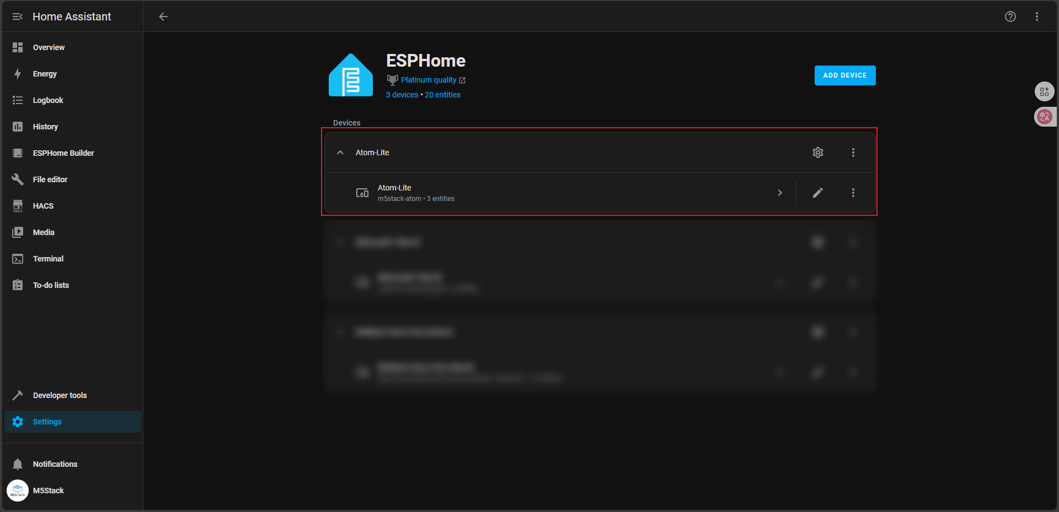
Task: Open ESPHome Builder in sidebar
Action: [x=73, y=153]
